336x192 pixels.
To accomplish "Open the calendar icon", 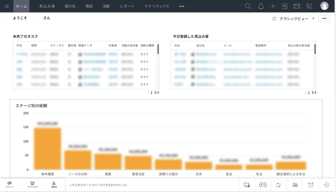I will point(284,6).
